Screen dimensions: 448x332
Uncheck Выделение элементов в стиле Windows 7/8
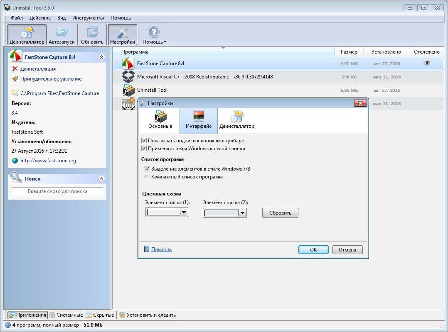tap(147, 169)
